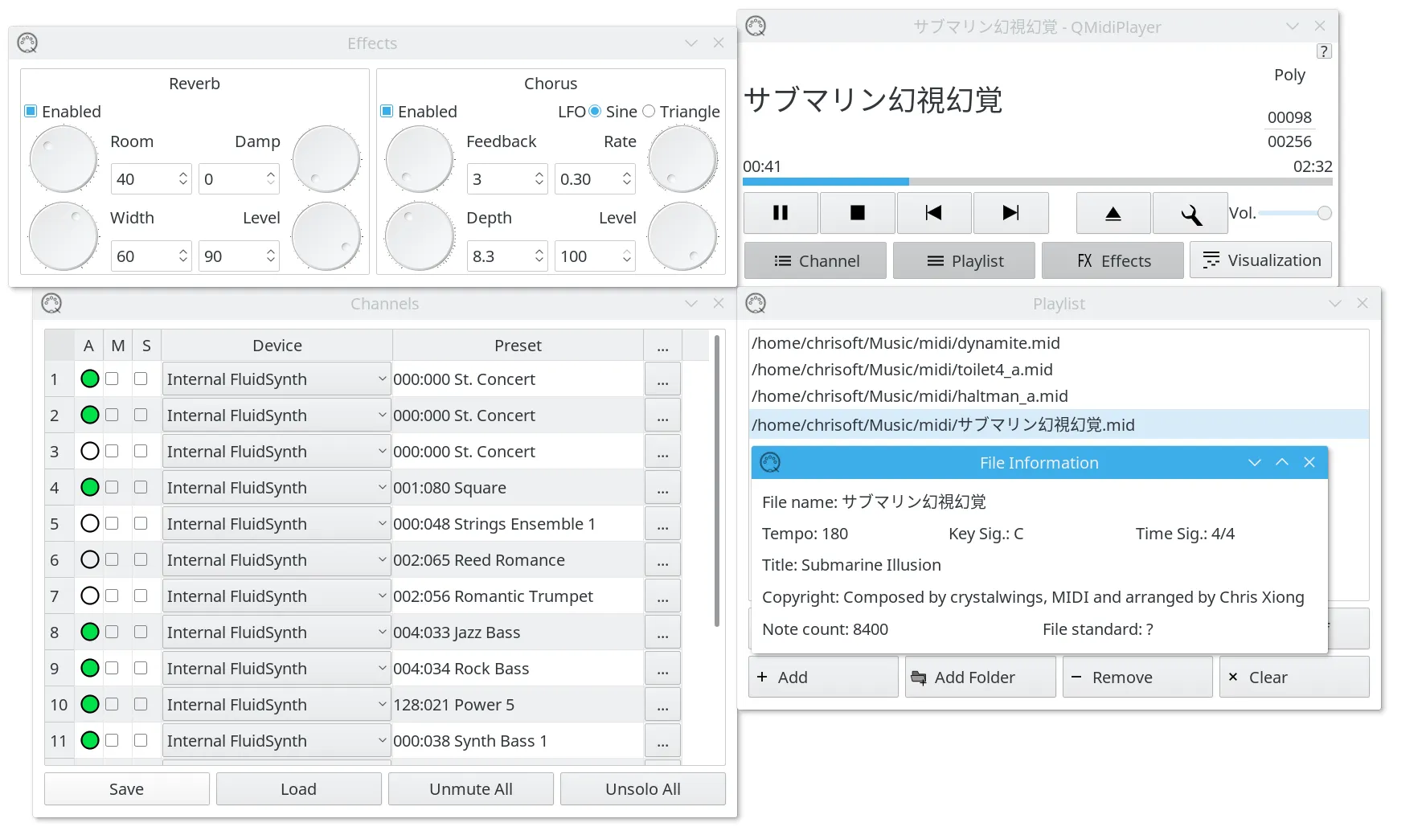Viewport: 1426px width, 831px height.
Task: Open channel 1 device dropdown
Action: 277,379
